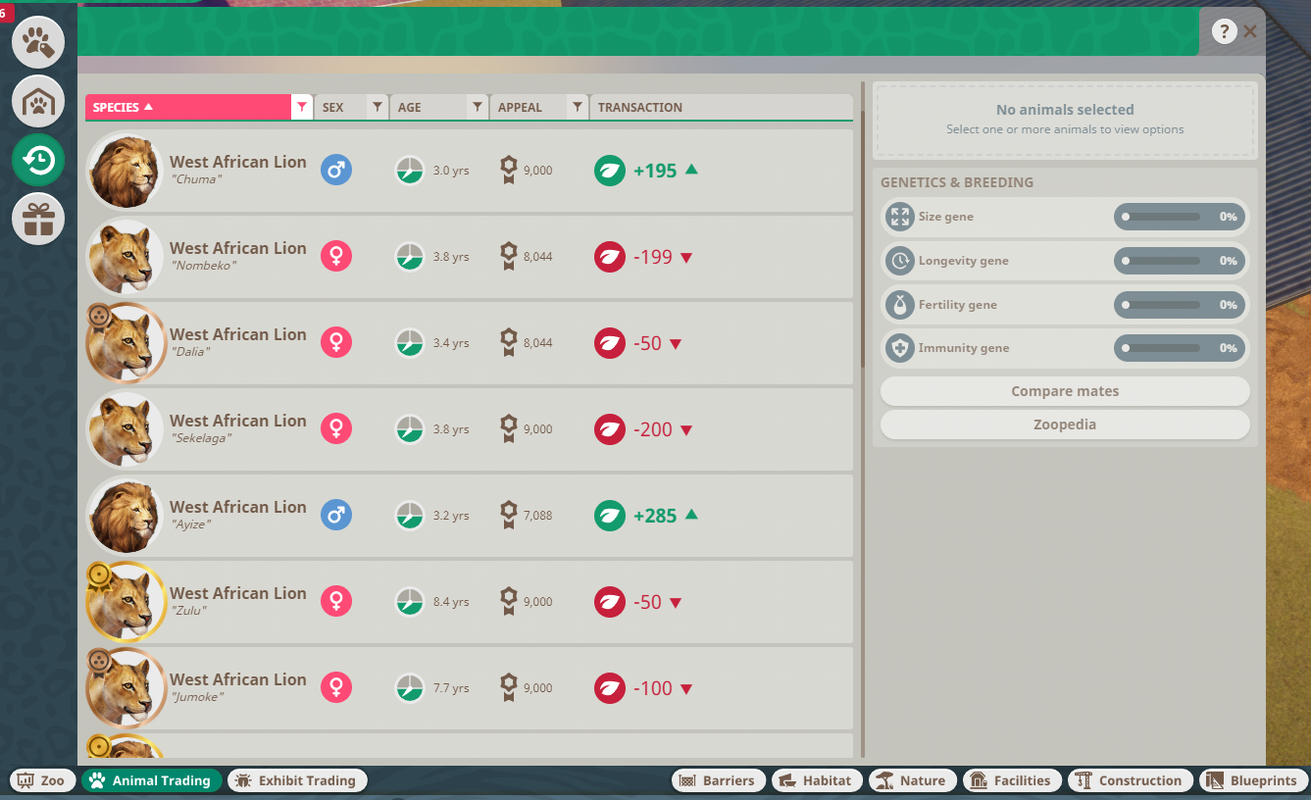The width and height of the screenshot is (1311, 800).
Task: Click the Immunity gene cross icon
Action: coord(899,348)
